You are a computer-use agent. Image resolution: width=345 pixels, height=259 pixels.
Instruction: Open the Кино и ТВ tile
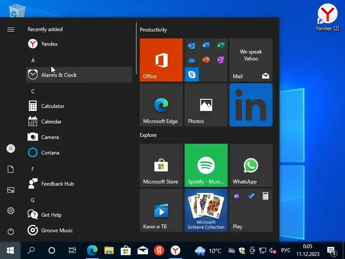click(161, 210)
